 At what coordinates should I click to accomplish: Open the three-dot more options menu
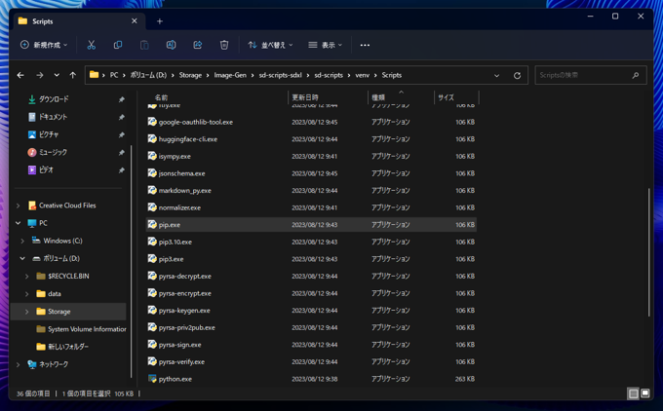[x=365, y=45]
